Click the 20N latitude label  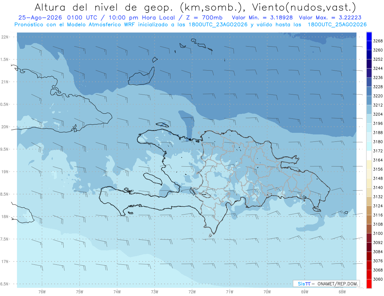[x=5, y=127]
